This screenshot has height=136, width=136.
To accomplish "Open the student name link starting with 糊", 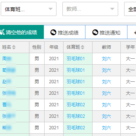I will coord(7,128).
